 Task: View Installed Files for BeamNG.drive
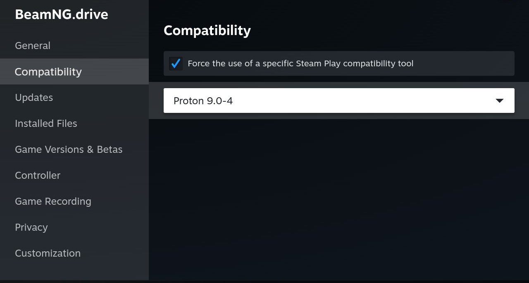[x=46, y=124]
